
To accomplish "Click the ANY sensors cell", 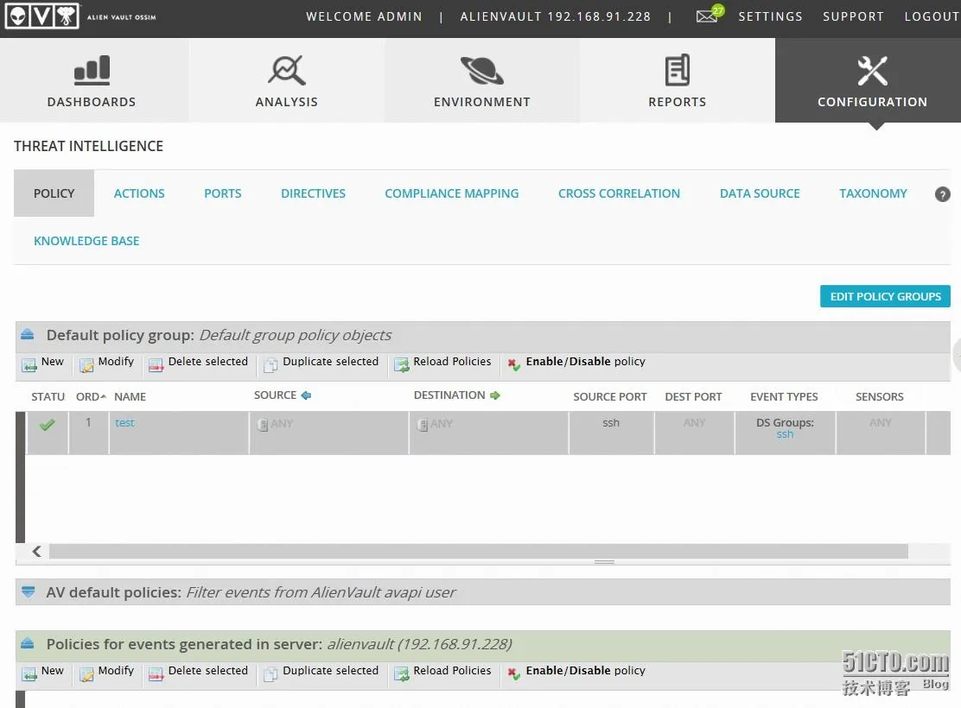I will (880, 433).
